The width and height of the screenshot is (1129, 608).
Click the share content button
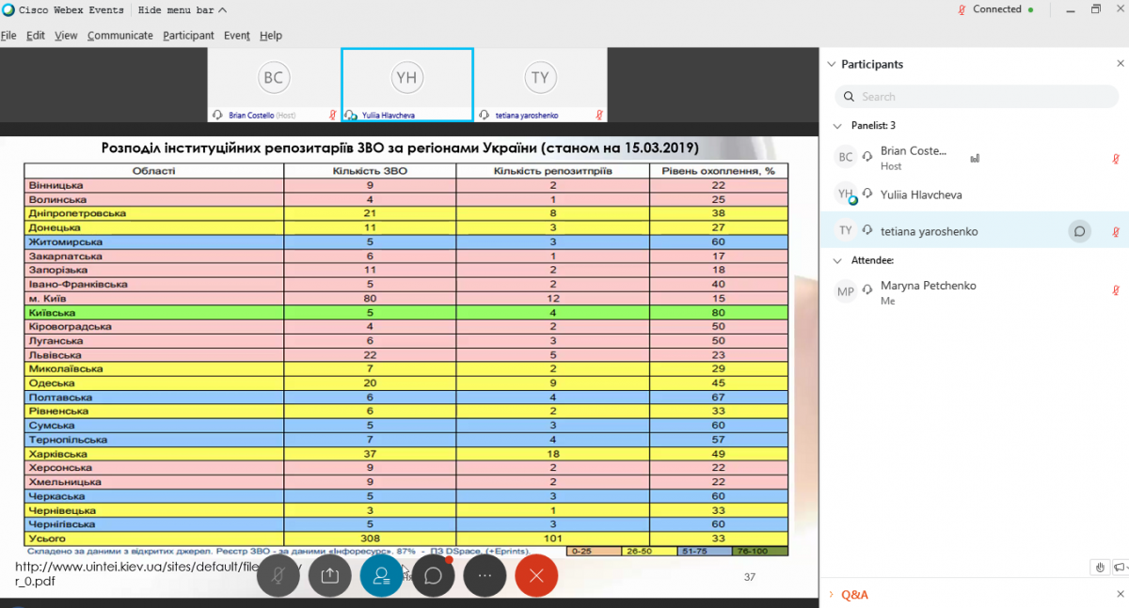[329, 576]
